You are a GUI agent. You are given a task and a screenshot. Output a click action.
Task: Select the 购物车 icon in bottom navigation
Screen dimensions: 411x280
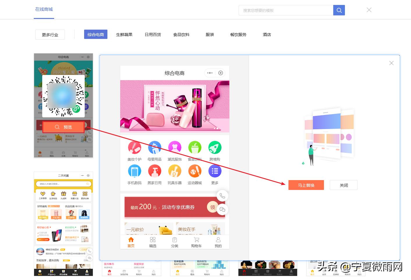[196, 240]
